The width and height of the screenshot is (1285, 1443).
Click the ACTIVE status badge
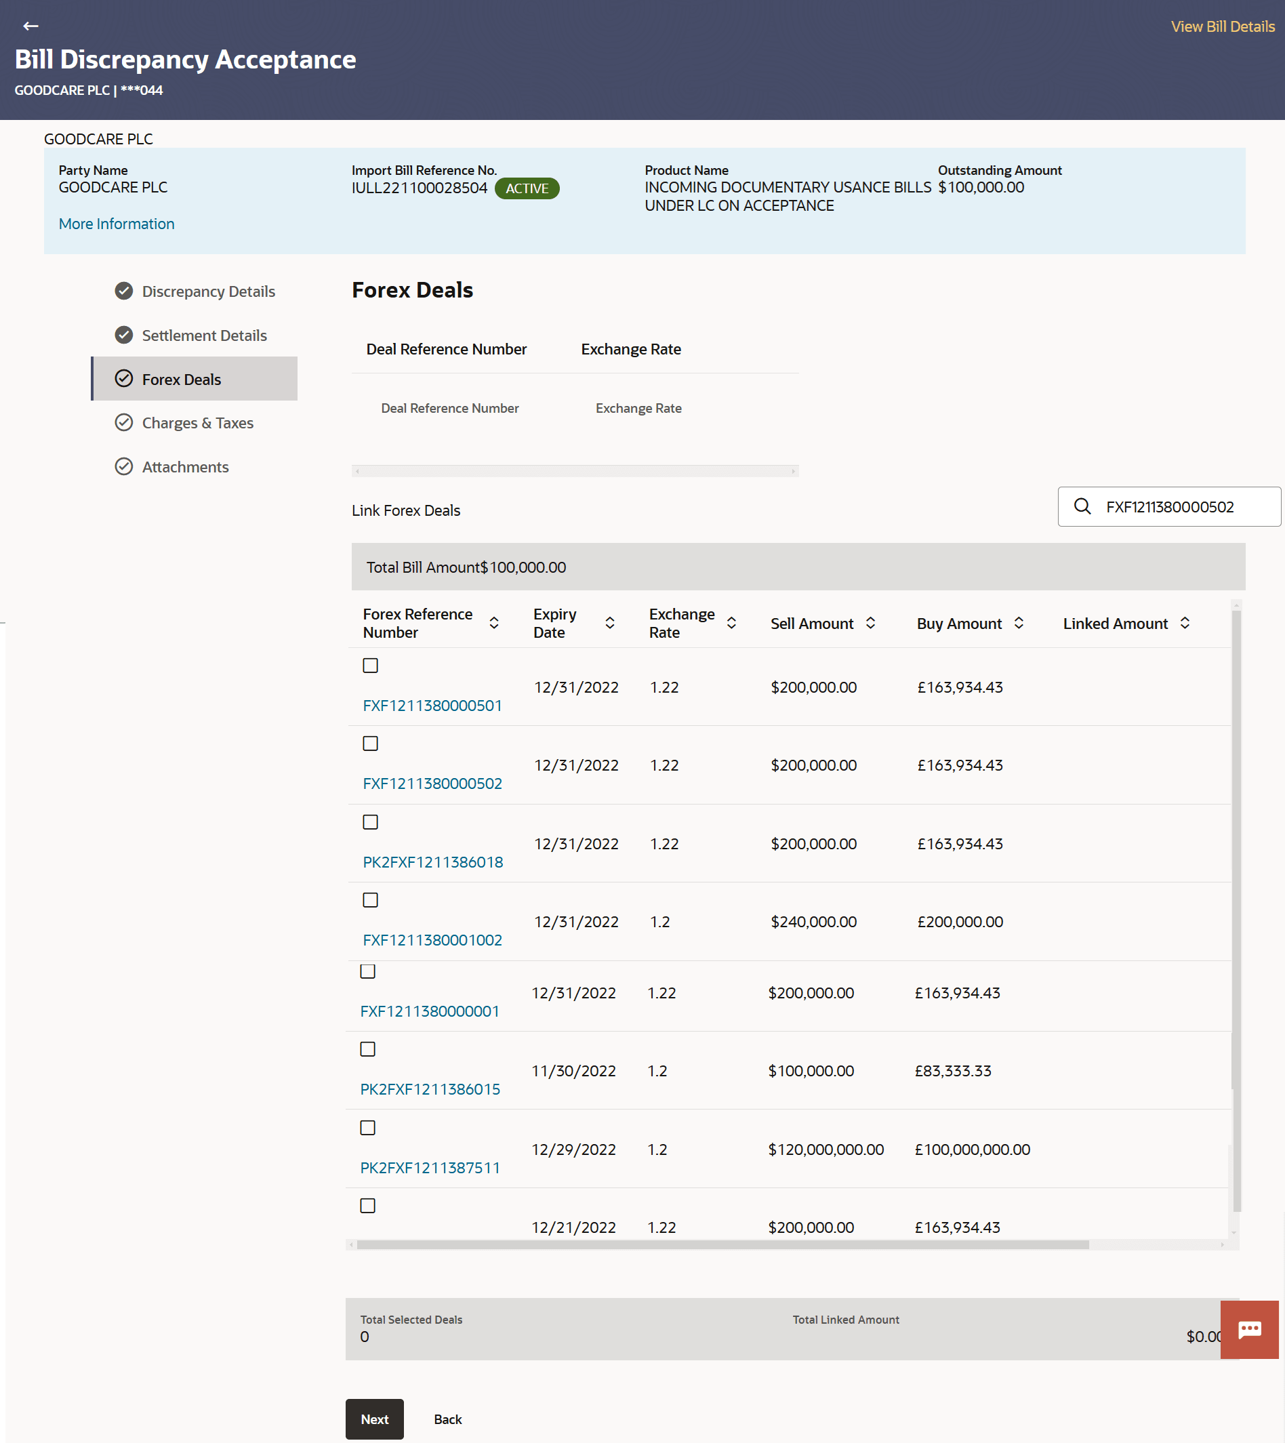point(527,188)
